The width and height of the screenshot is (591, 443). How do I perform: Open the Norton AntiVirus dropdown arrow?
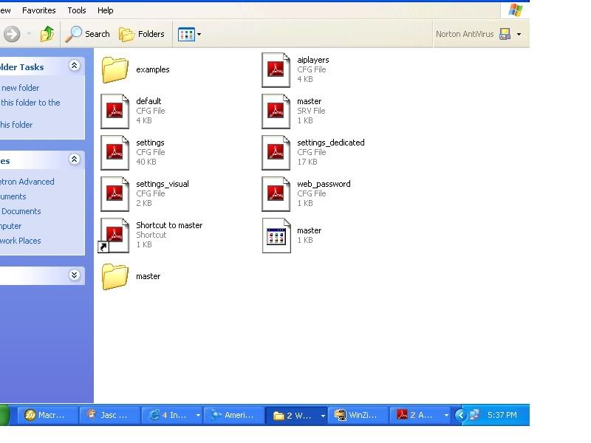coord(519,34)
